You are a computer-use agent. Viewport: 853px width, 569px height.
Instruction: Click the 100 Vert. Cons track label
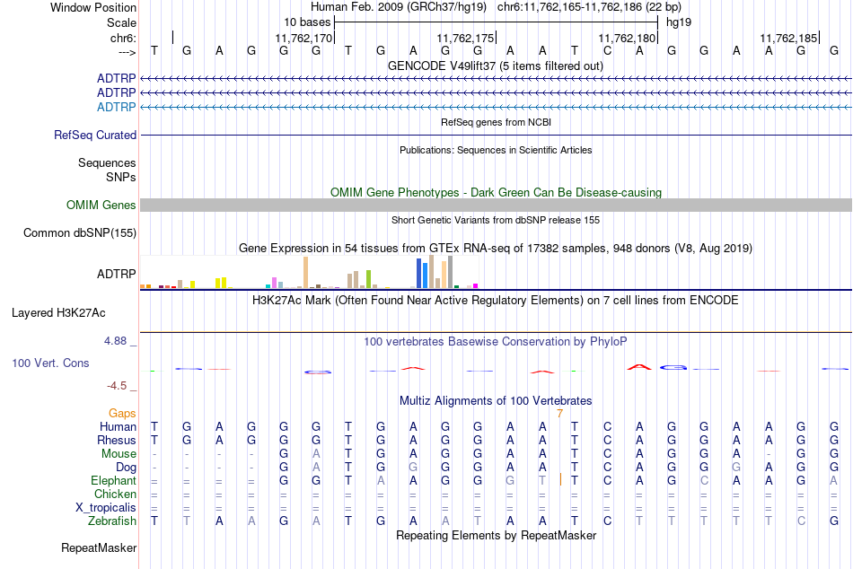[50, 363]
